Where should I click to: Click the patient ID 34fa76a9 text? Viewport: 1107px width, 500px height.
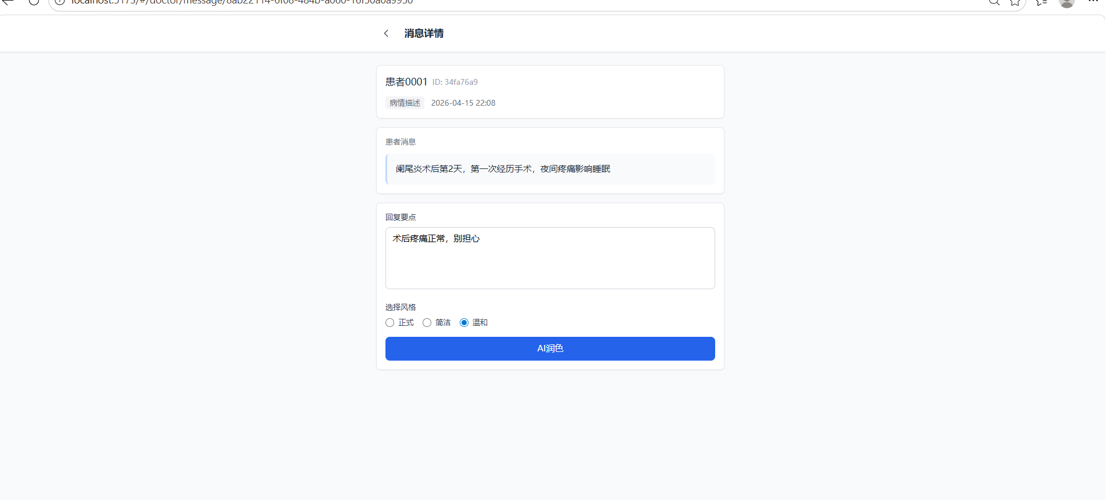(455, 82)
